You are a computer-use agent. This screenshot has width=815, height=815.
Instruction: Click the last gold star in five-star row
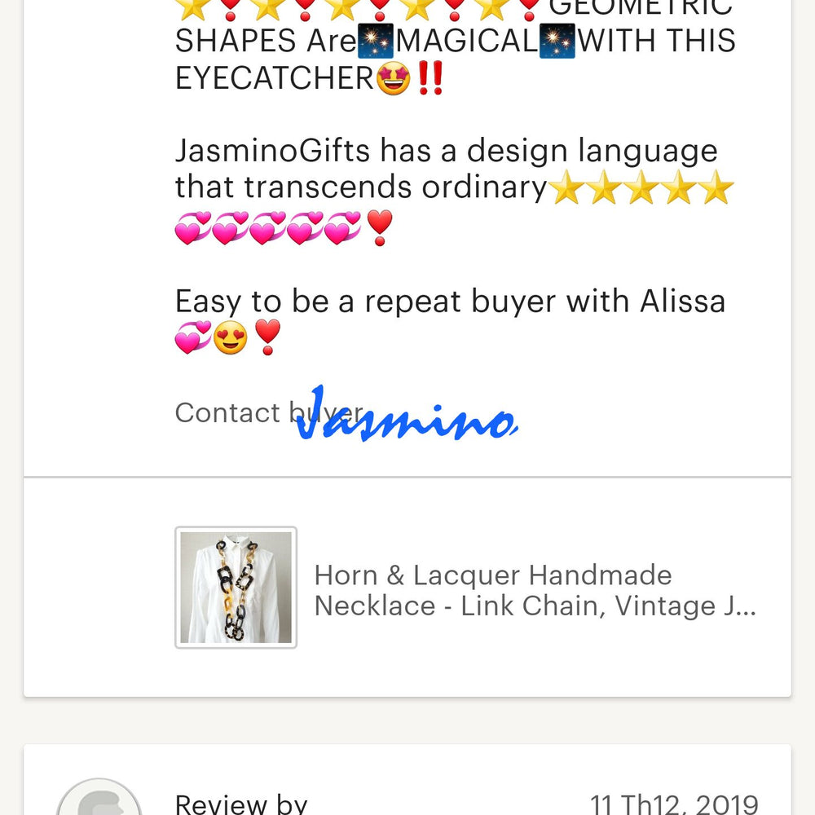[716, 187]
